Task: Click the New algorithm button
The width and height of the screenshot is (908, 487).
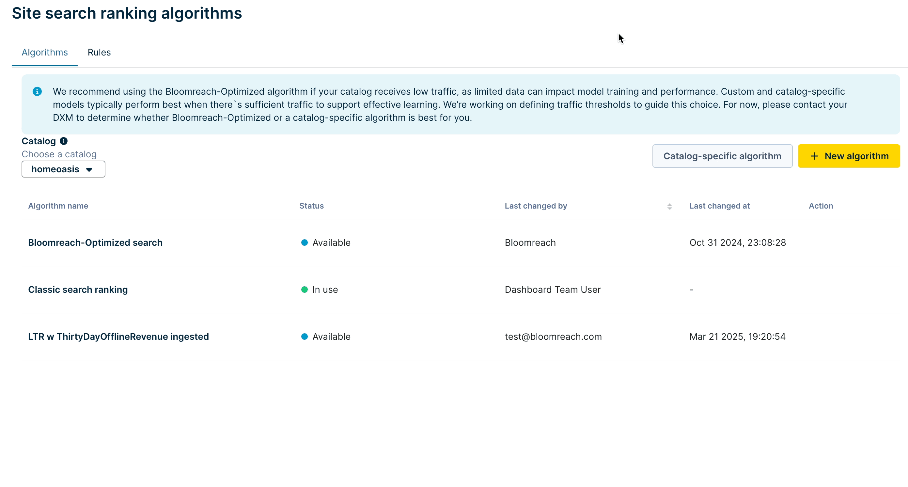Action: coord(849,156)
